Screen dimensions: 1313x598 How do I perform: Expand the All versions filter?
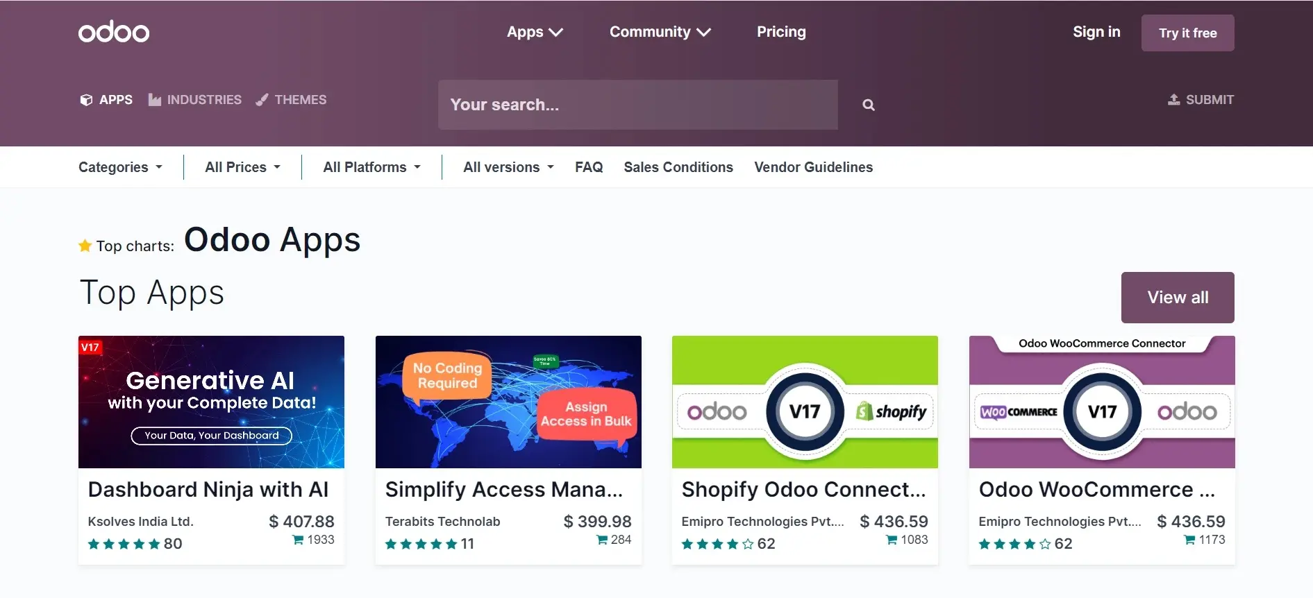(x=508, y=166)
